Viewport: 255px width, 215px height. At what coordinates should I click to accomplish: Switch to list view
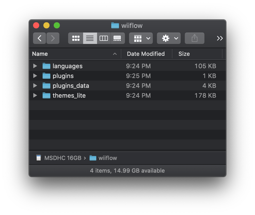pos(90,38)
